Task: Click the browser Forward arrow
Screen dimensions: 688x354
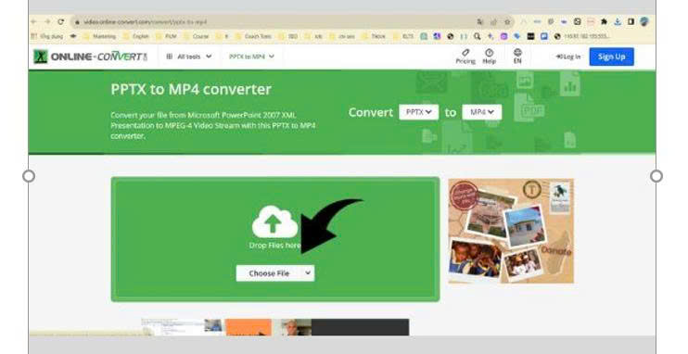Action: click(47, 21)
